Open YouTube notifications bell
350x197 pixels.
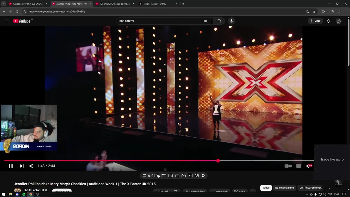(x=328, y=21)
